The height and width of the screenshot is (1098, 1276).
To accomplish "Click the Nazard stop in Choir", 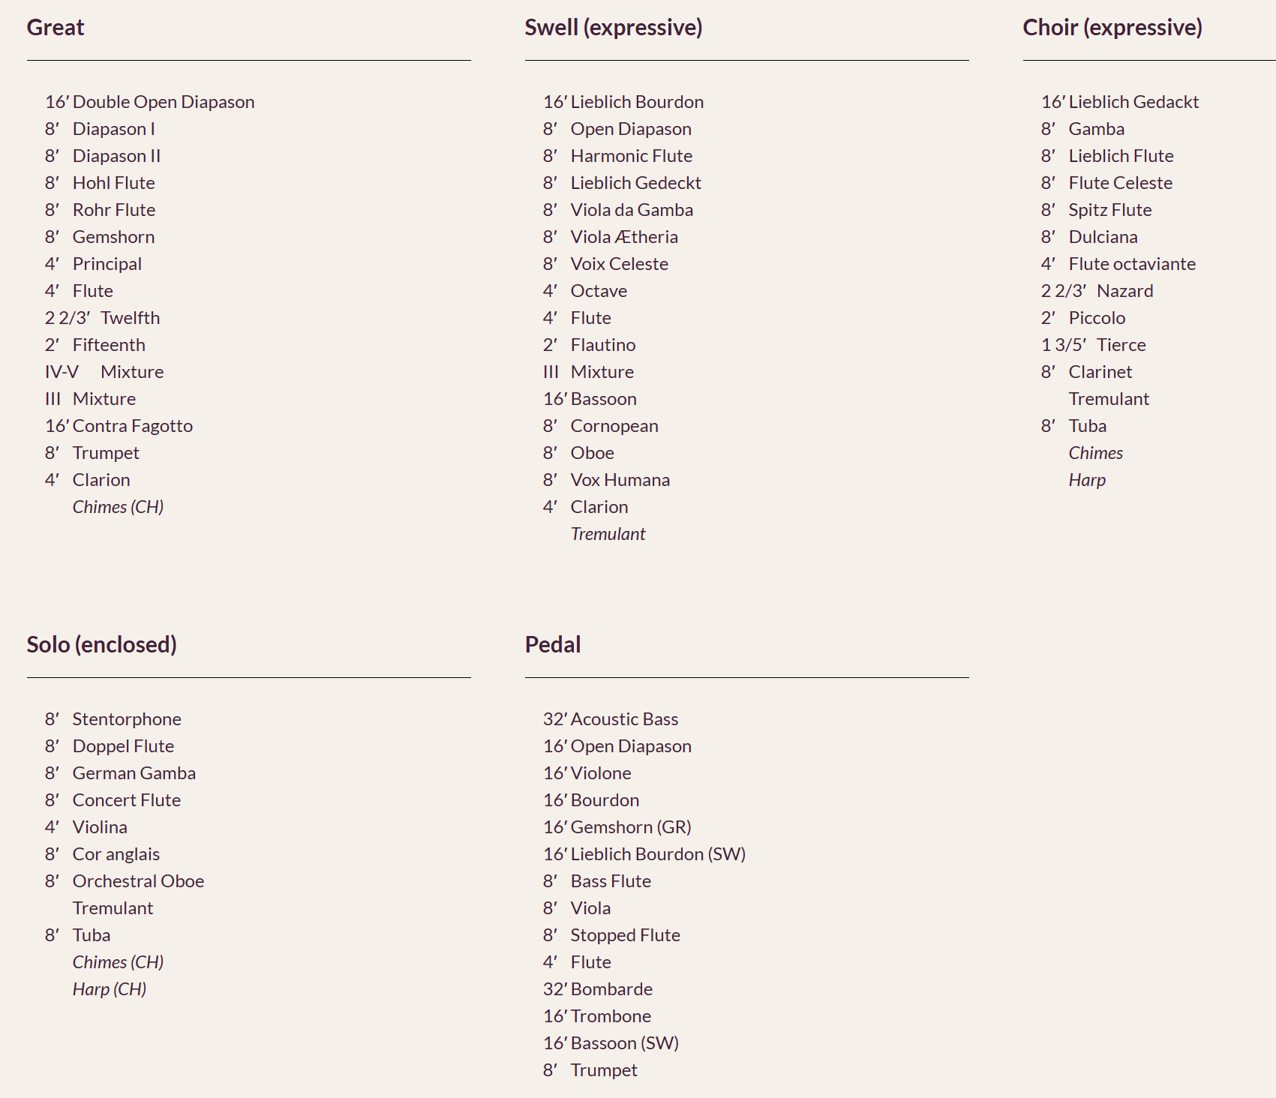I will 1124,291.
